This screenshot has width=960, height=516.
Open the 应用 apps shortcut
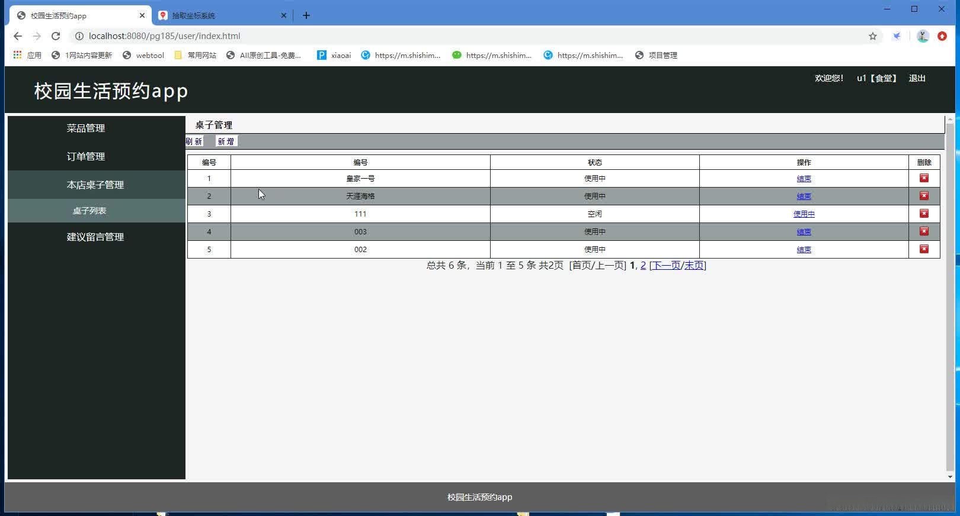[x=27, y=55]
